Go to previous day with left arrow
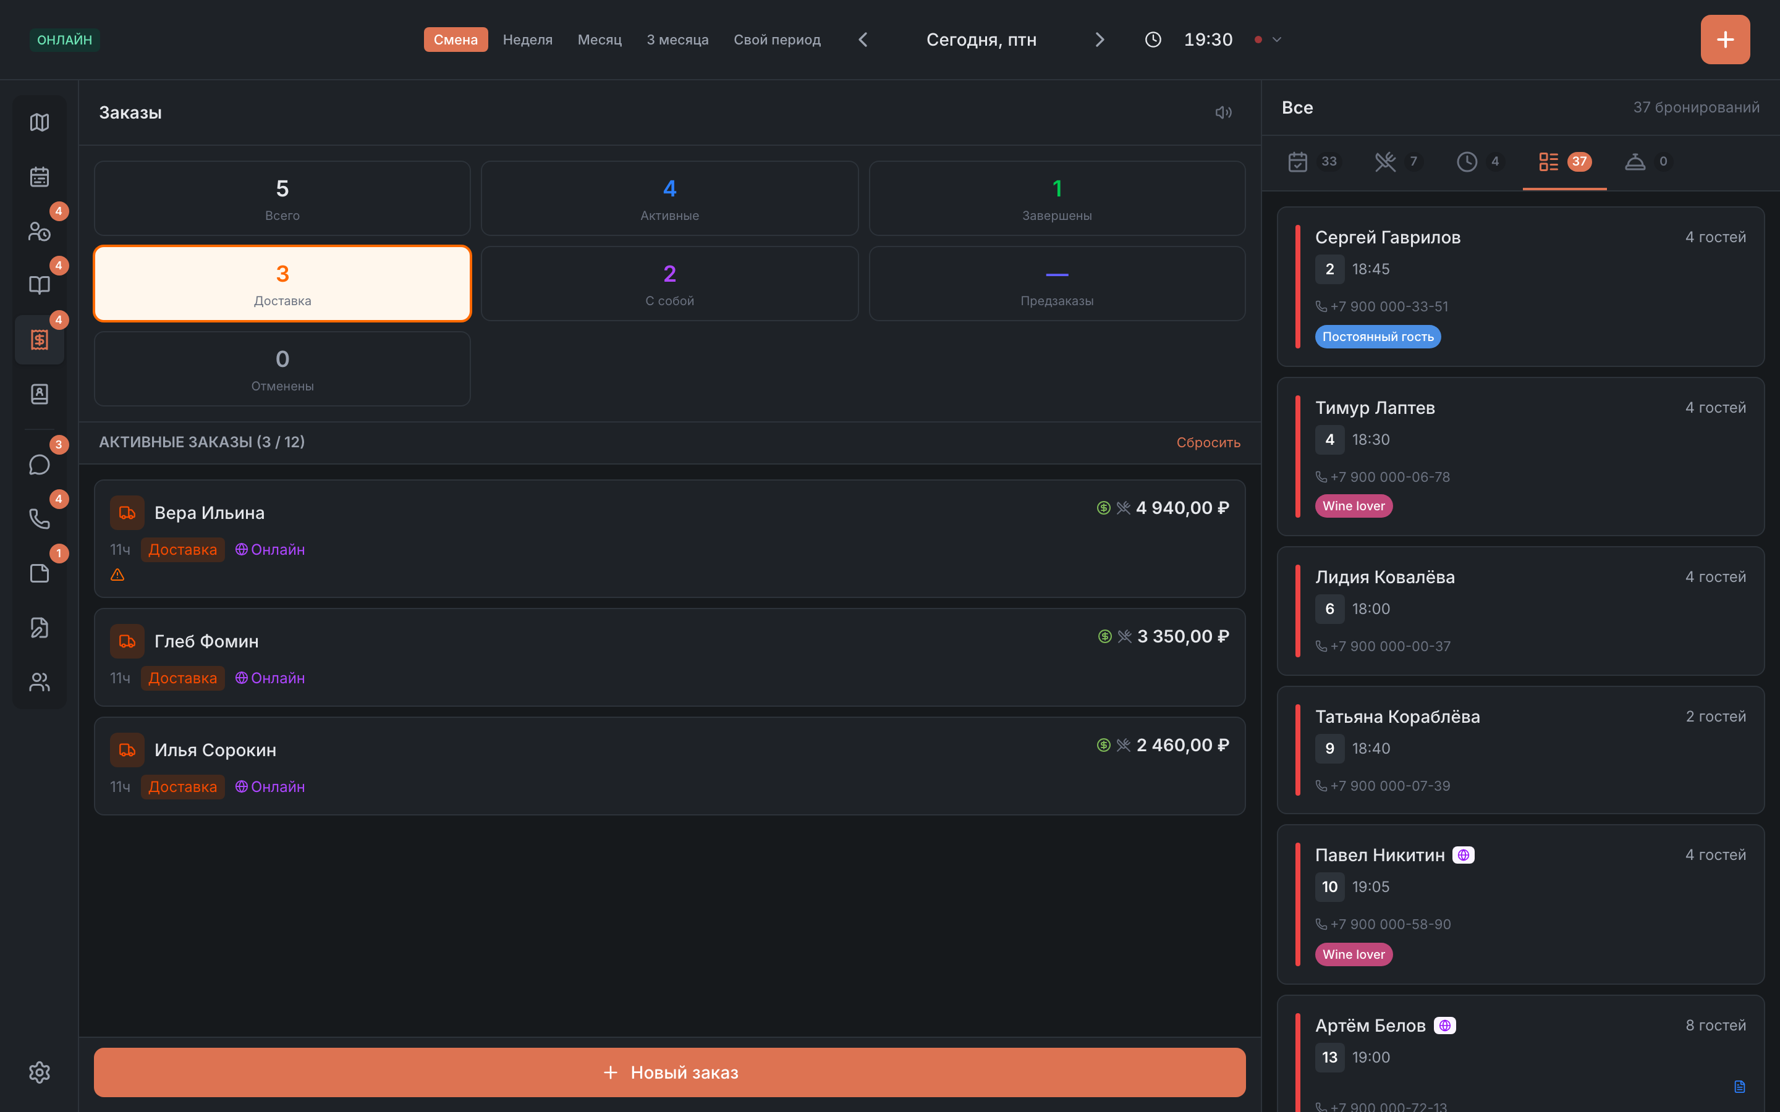The height and width of the screenshot is (1112, 1780). pyautogui.click(x=863, y=40)
